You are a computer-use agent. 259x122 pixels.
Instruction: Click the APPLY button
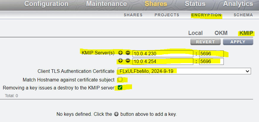238,42
